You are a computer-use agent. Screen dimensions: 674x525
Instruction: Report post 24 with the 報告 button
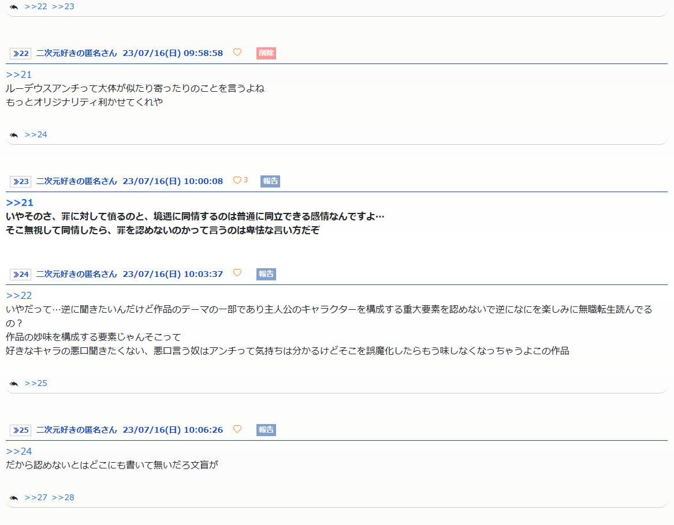point(266,274)
